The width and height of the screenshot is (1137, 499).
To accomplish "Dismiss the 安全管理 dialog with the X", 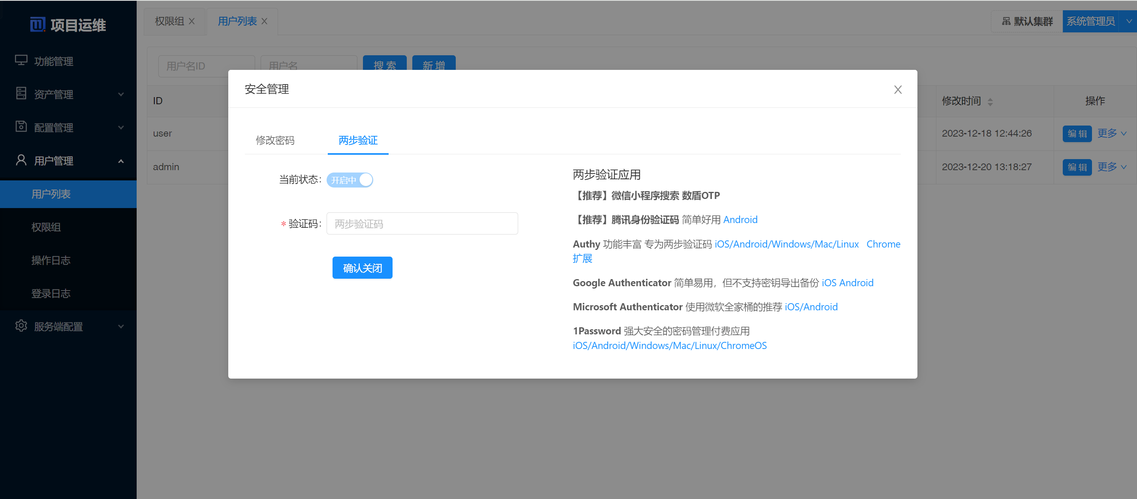I will point(898,89).
